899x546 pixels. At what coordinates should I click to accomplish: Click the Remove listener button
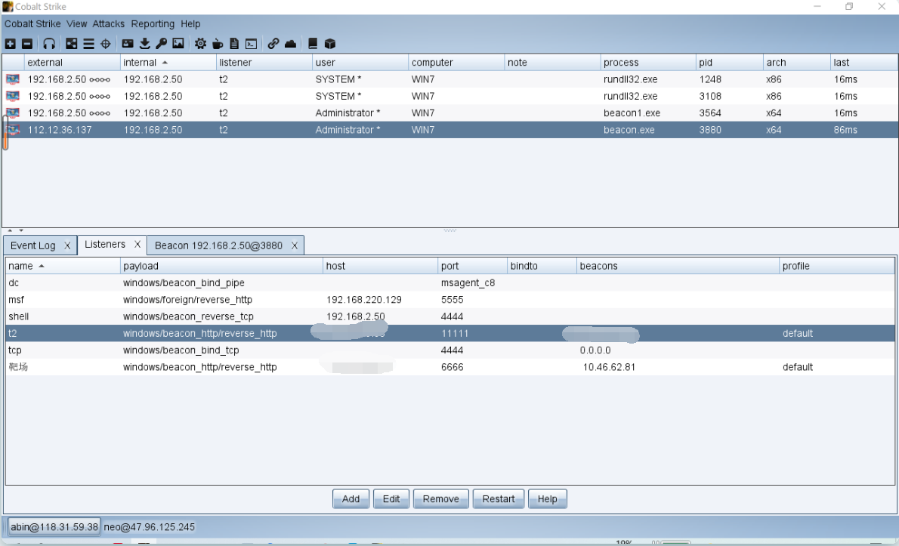click(441, 499)
